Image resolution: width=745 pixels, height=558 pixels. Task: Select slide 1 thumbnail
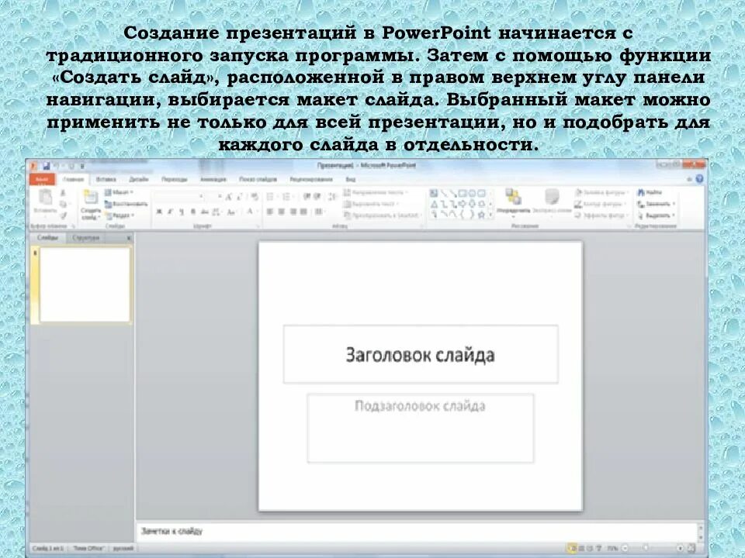(85, 284)
